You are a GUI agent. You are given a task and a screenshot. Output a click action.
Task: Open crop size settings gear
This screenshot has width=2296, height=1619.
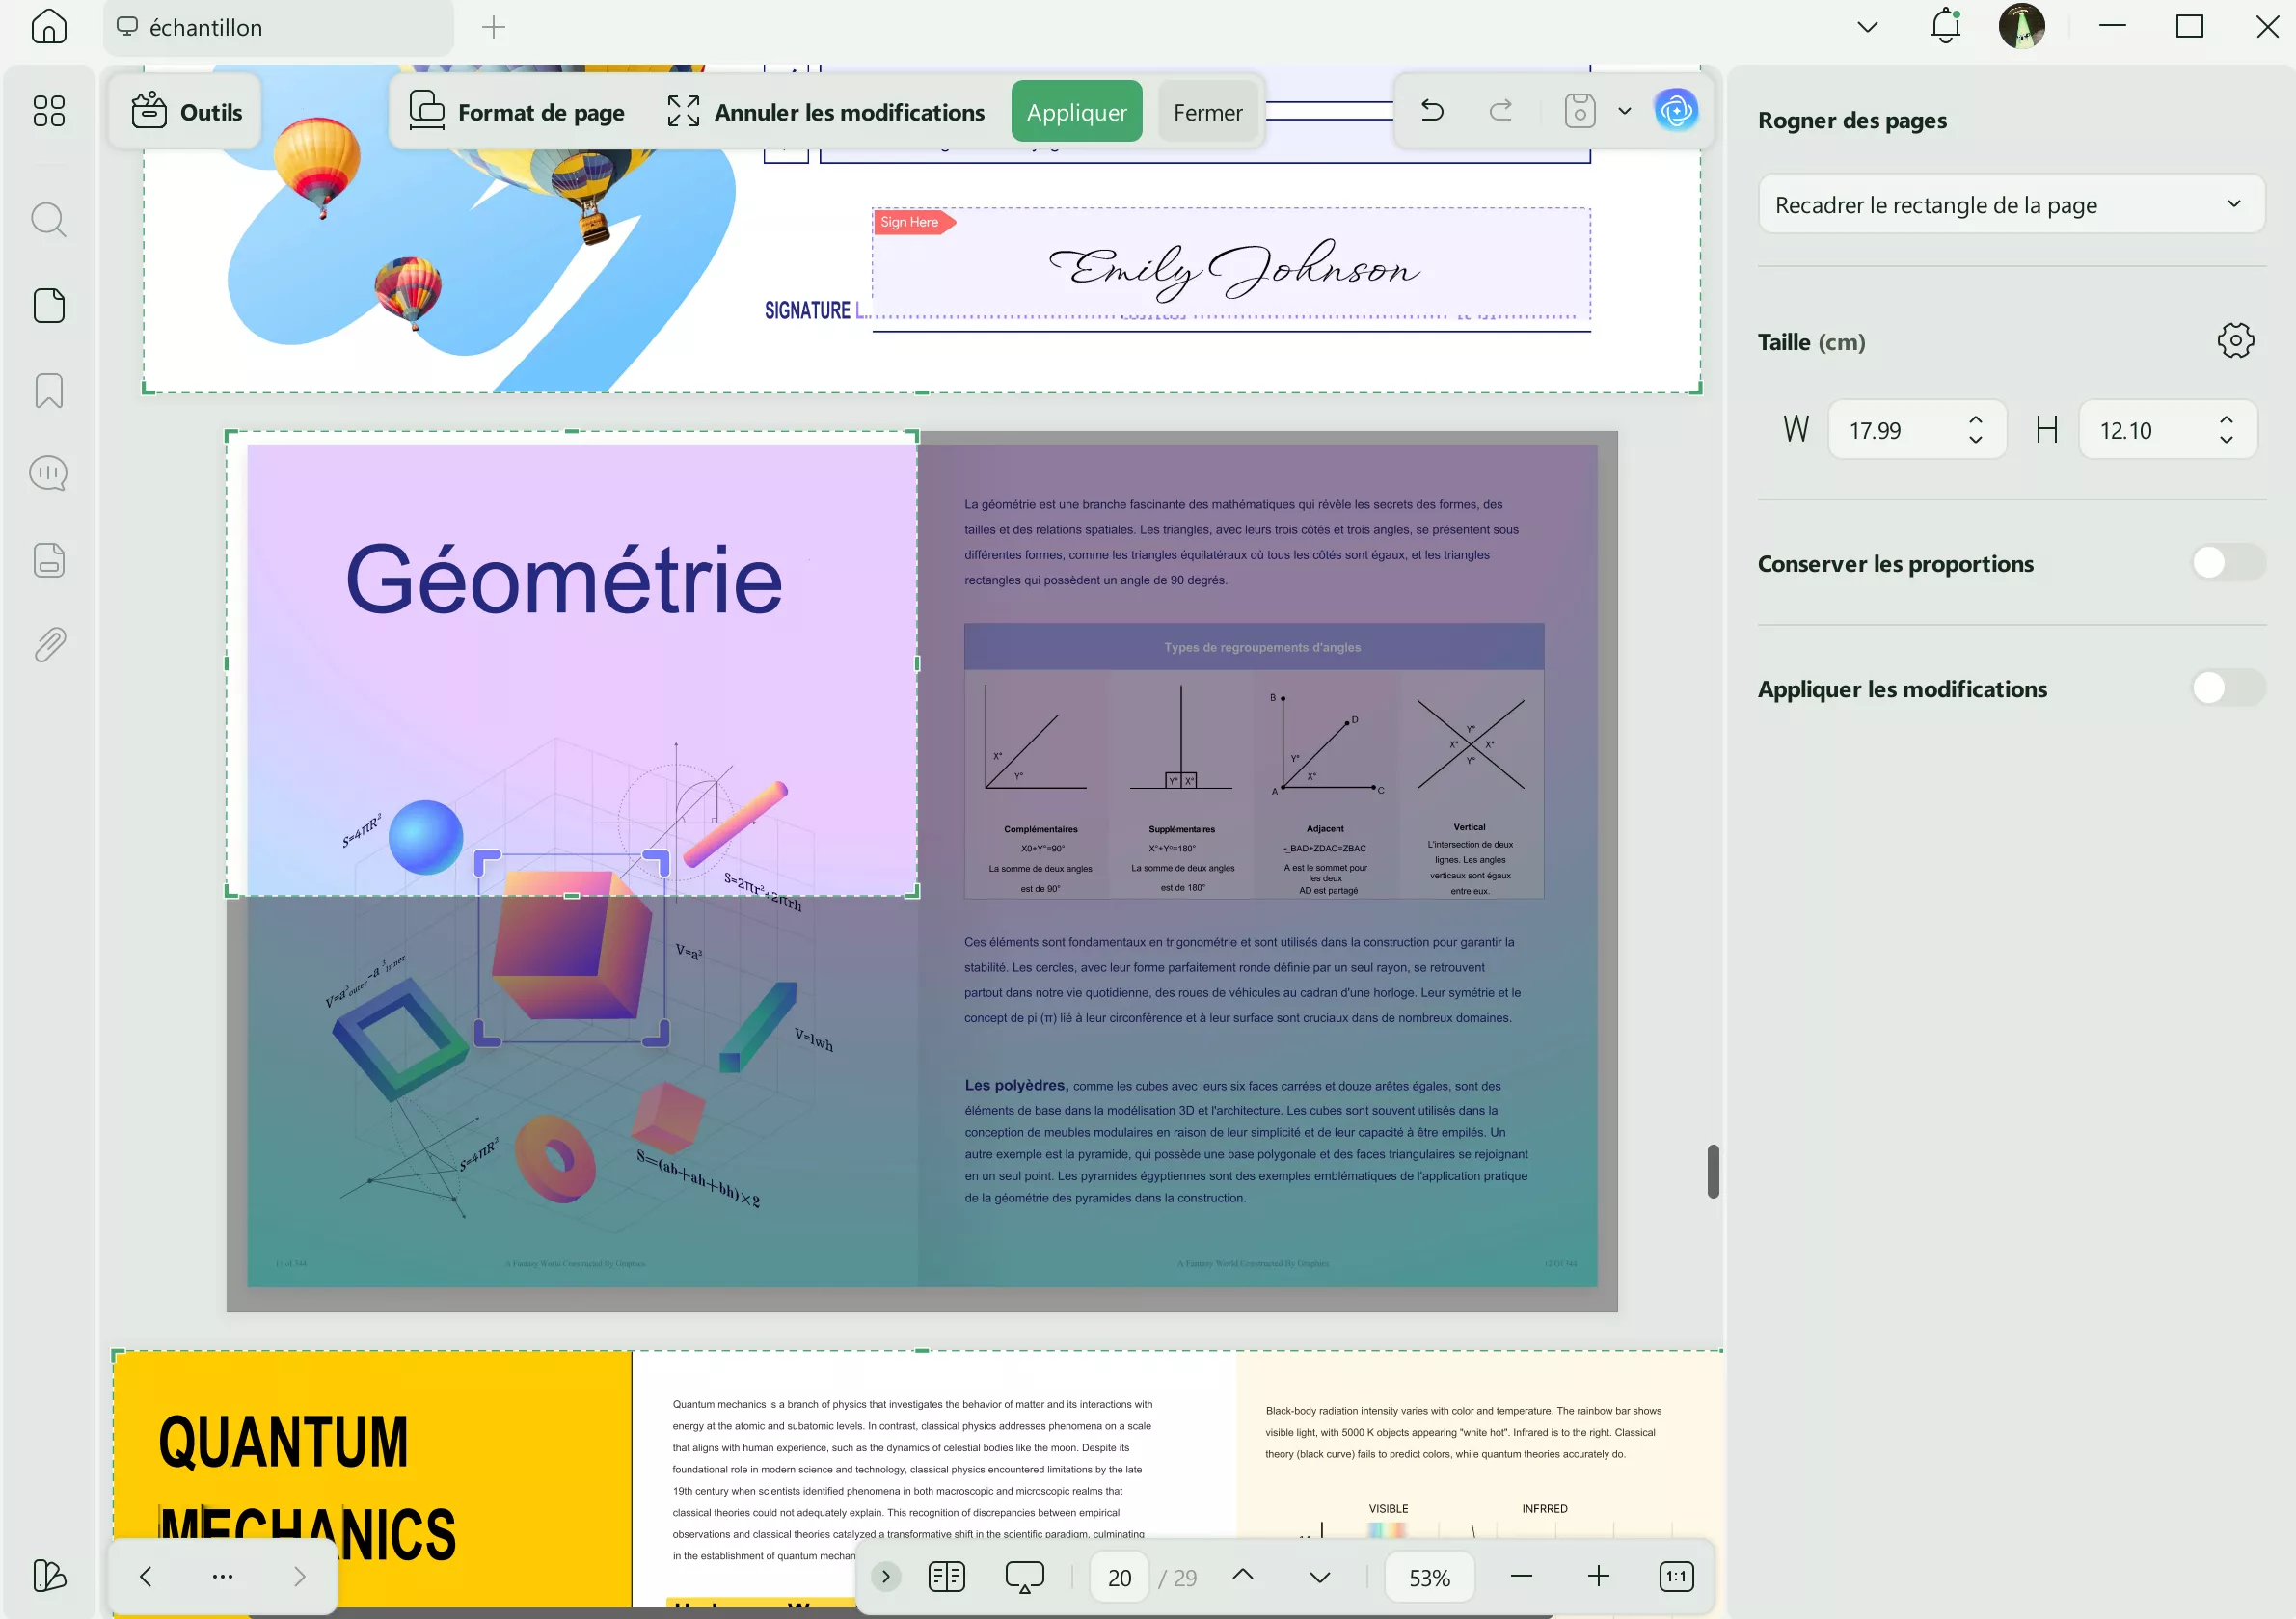point(2235,341)
